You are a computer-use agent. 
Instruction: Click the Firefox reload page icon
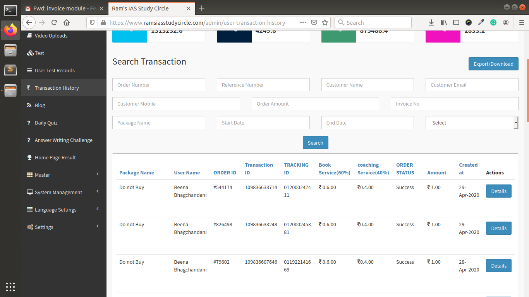tap(54, 22)
